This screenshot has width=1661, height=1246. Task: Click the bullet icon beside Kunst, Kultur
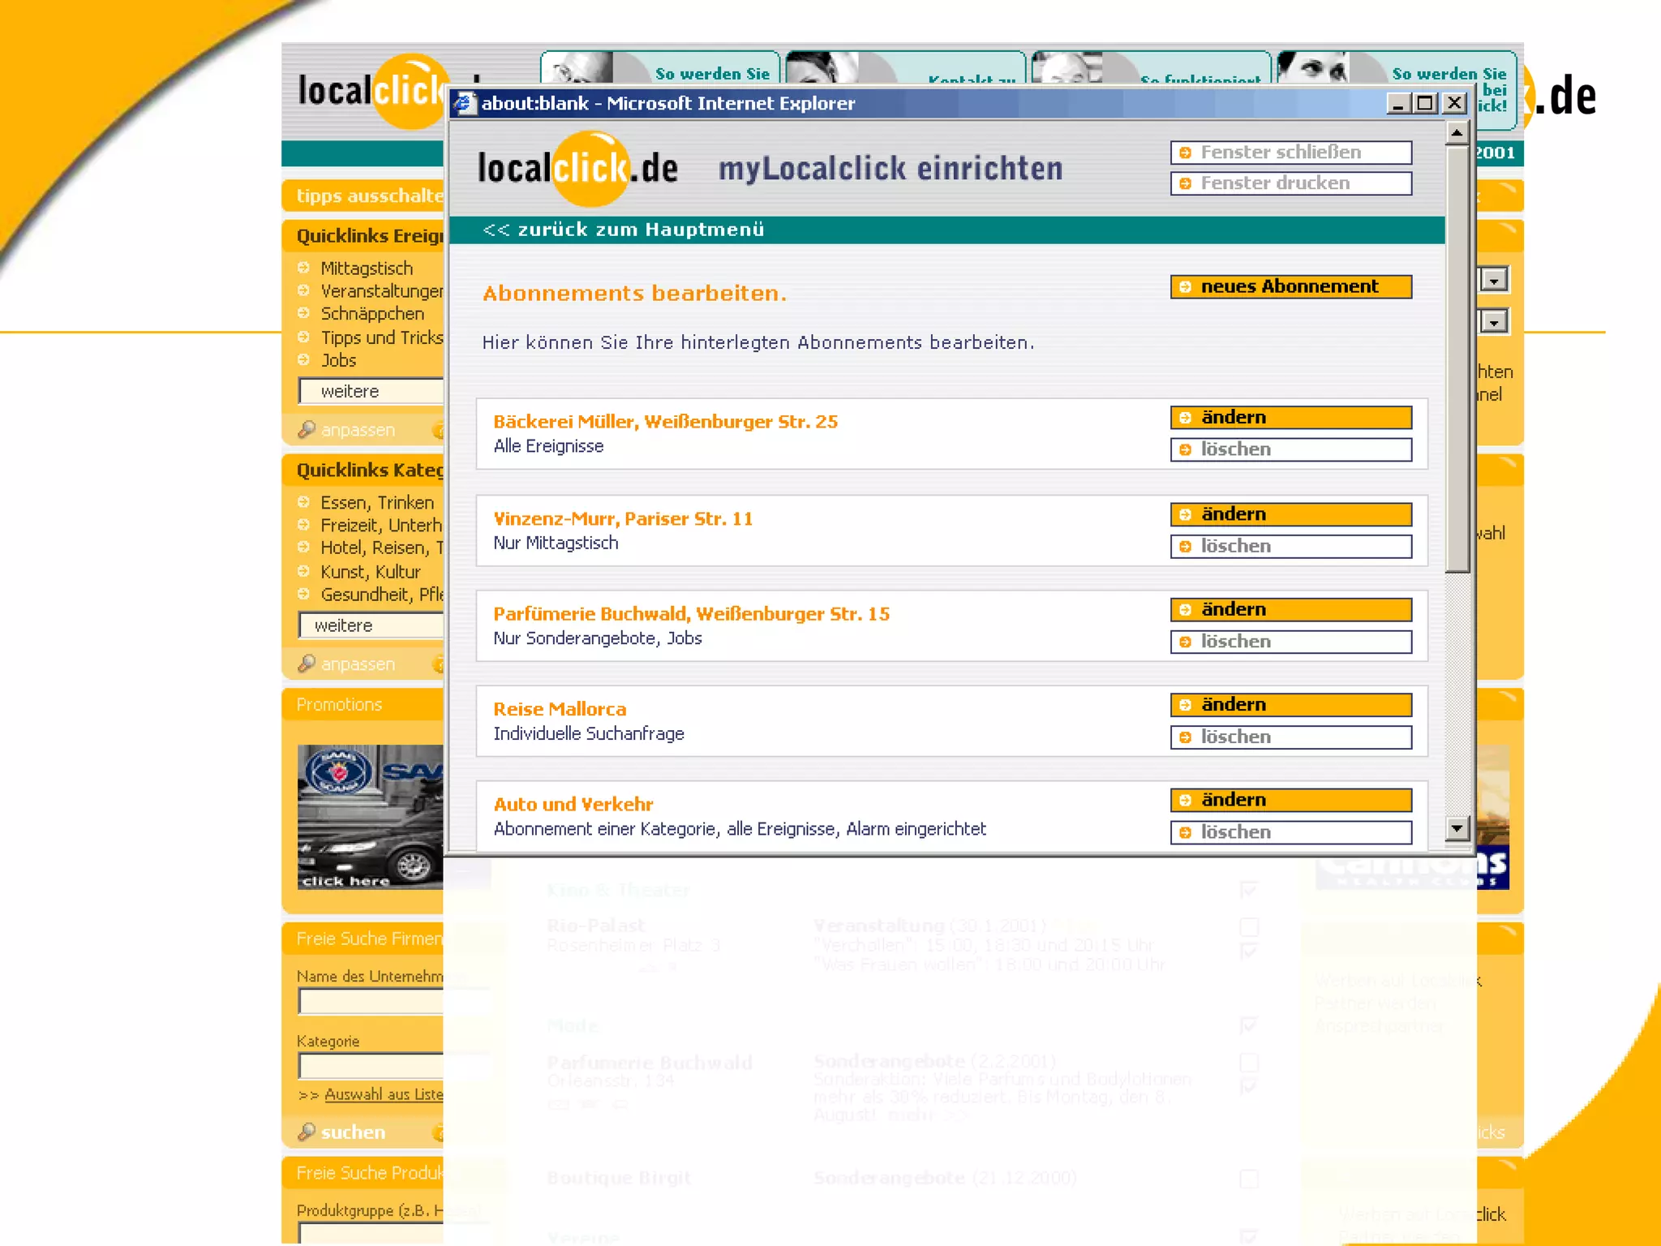click(304, 571)
